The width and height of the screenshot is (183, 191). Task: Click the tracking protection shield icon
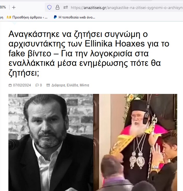click(49, 8)
